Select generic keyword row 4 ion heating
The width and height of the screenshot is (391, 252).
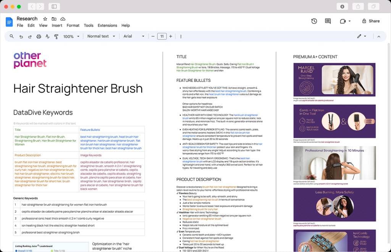[x=58, y=225]
